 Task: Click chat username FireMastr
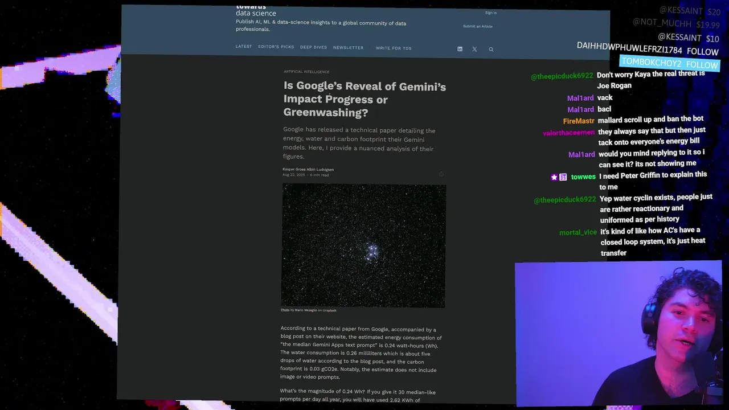point(579,121)
